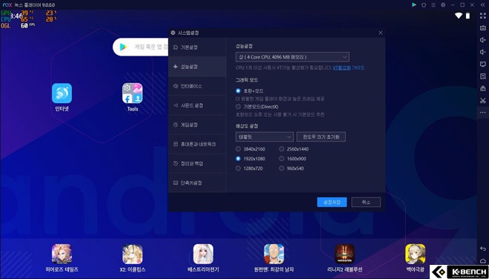
Task: Switch to the 정리와 백업 tab
Action: (x=197, y=163)
